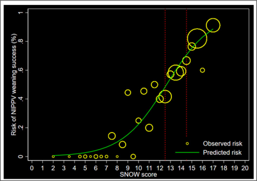Click the zero-risk circle at SNOW score 9.5
This screenshot has width=257, height=181.
click(133, 156)
